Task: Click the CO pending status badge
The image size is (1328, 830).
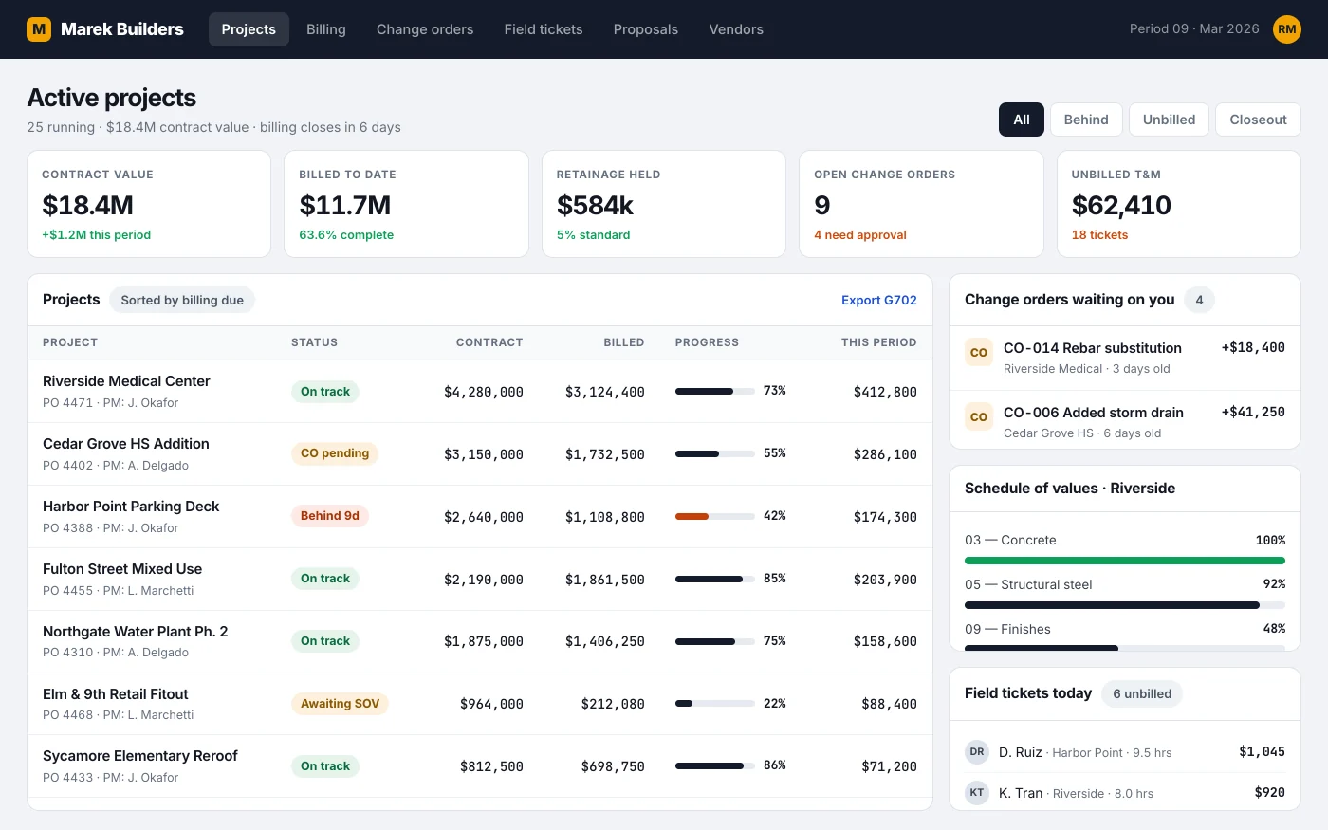Action: [x=335, y=453]
